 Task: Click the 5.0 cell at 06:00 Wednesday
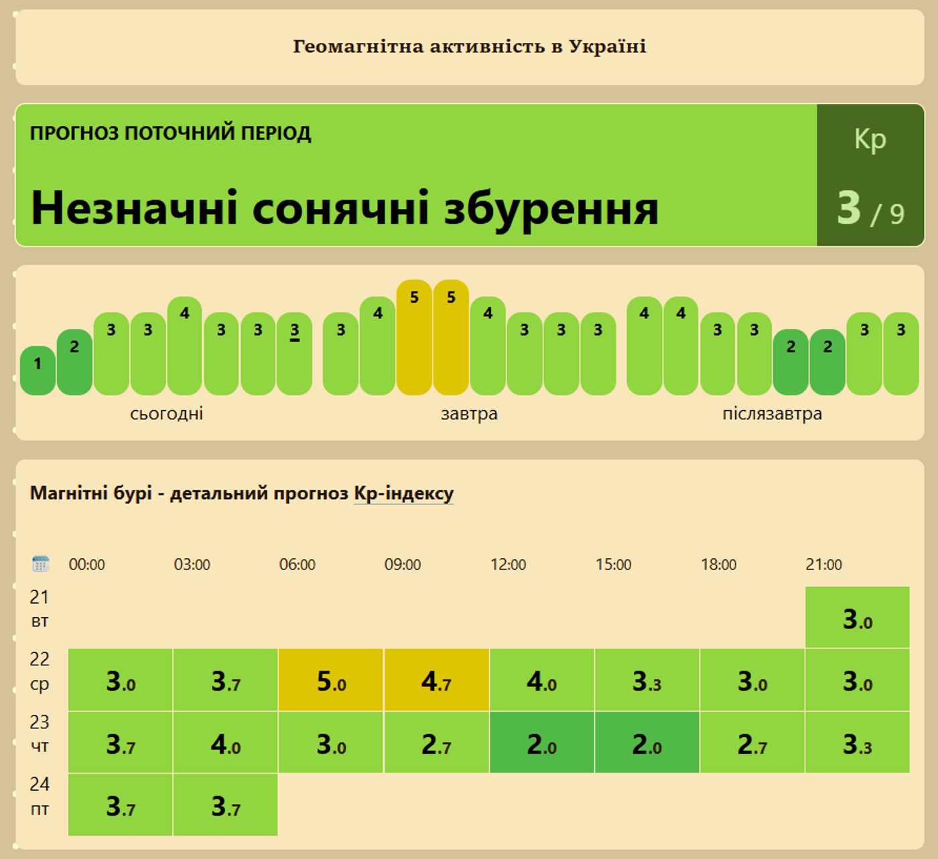[x=331, y=680]
